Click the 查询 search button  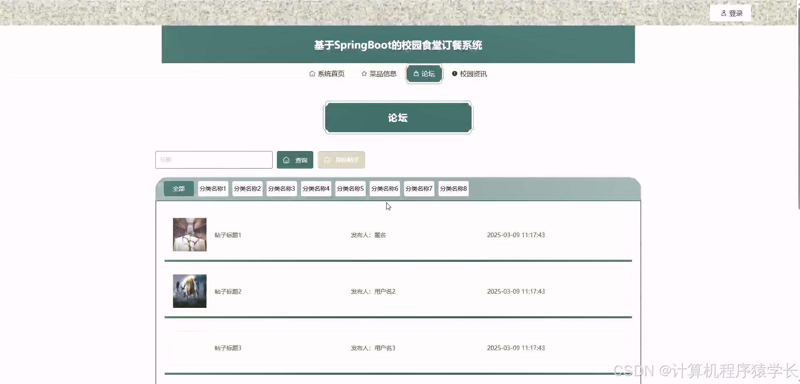pos(295,160)
